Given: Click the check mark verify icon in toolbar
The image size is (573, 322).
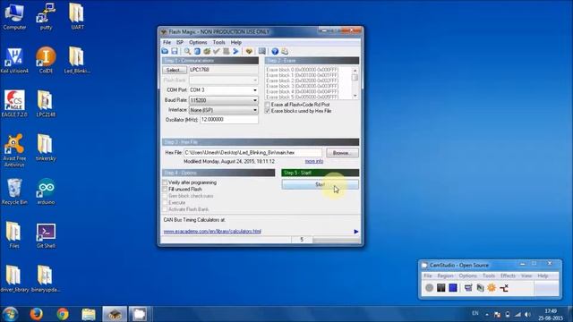Looking at the screenshot, I should click(x=217, y=52).
